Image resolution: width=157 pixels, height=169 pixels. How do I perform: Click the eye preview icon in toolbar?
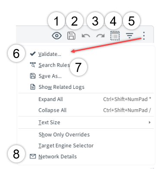pyautogui.click(x=57, y=36)
